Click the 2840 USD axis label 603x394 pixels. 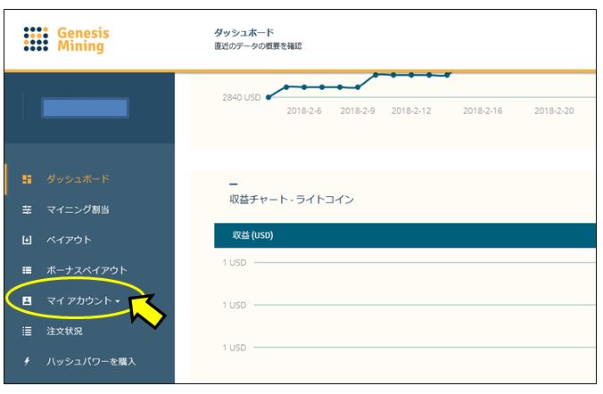(x=242, y=97)
